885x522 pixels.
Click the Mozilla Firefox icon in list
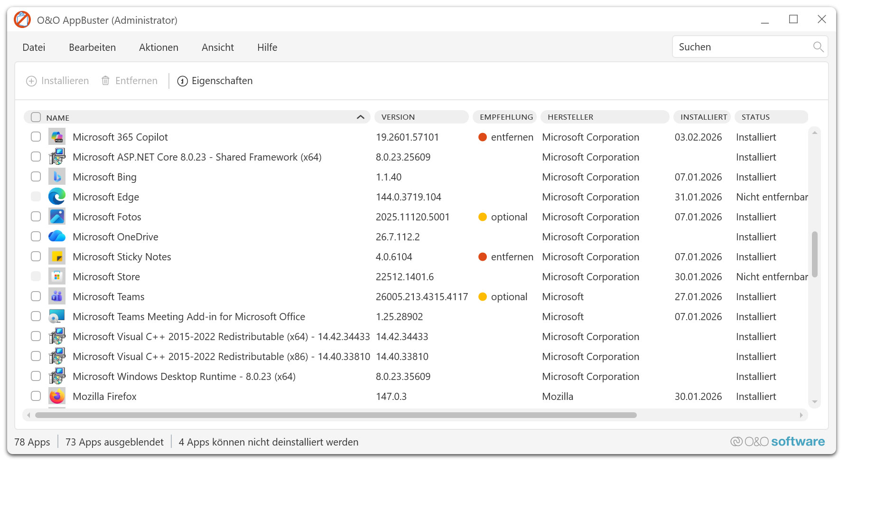57,396
